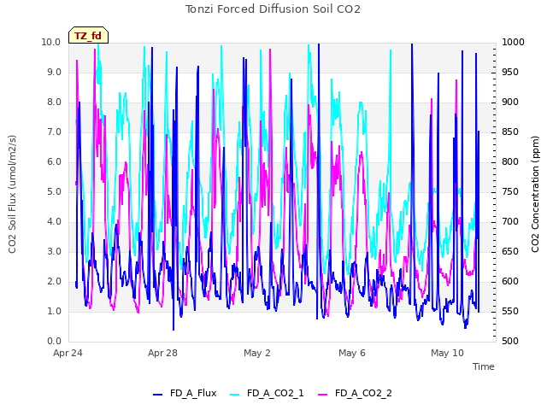Click the 8.0 left axis value
The height and width of the screenshot is (410, 547).
pyautogui.click(x=54, y=102)
